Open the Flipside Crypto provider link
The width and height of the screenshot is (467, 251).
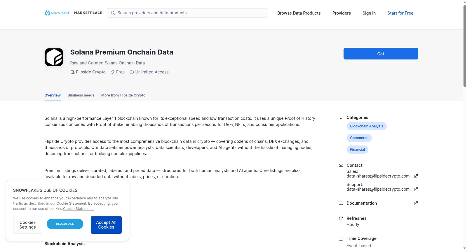(x=91, y=72)
